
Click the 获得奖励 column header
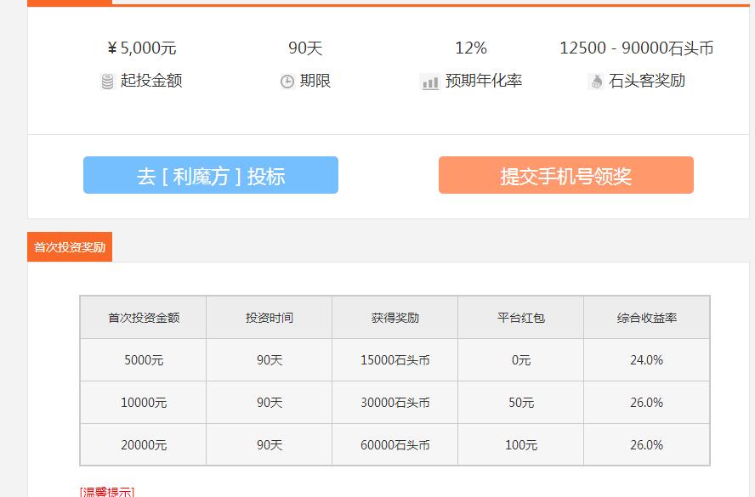(x=395, y=318)
